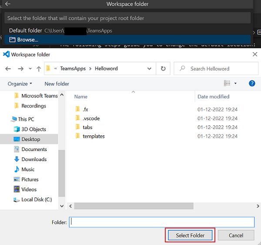Image resolution: width=261 pixels, height=245 pixels.
Task: Click the file list horizontal scrollbar thumb
Action: [134, 206]
